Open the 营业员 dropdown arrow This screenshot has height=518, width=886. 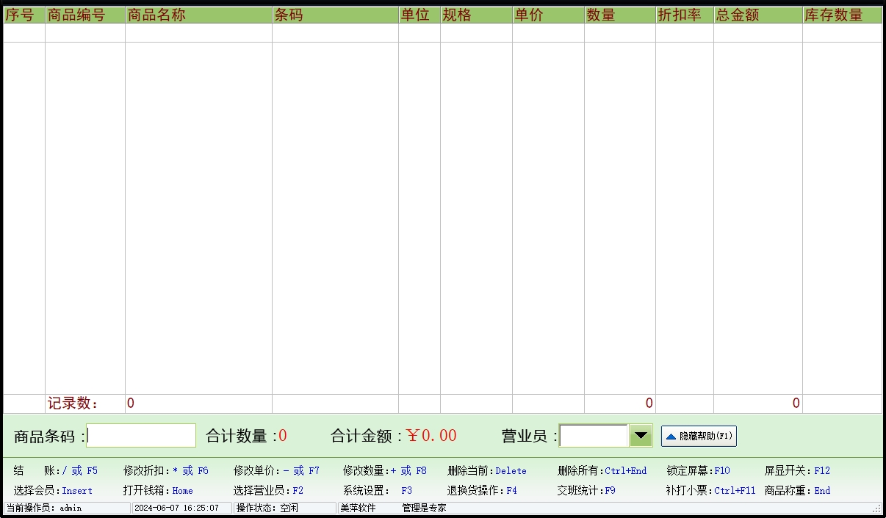pos(641,436)
